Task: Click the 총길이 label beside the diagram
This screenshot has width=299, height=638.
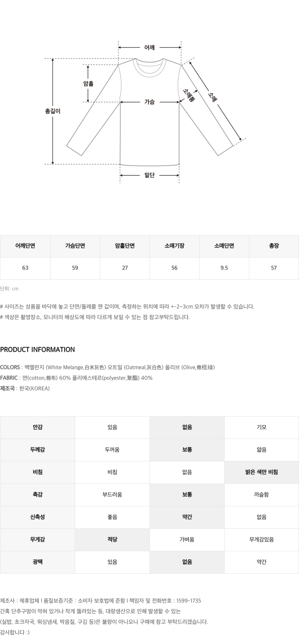Action: 53,111
